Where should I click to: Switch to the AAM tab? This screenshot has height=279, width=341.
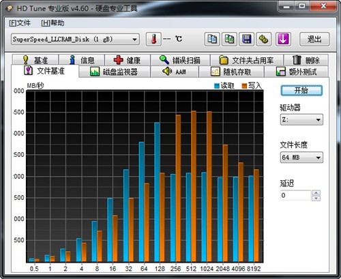click(x=175, y=72)
